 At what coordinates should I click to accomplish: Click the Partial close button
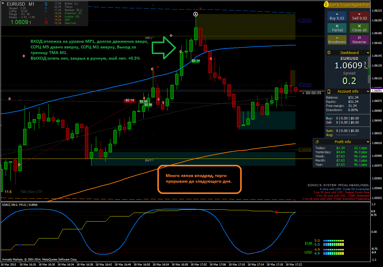(x=337, y=28)
